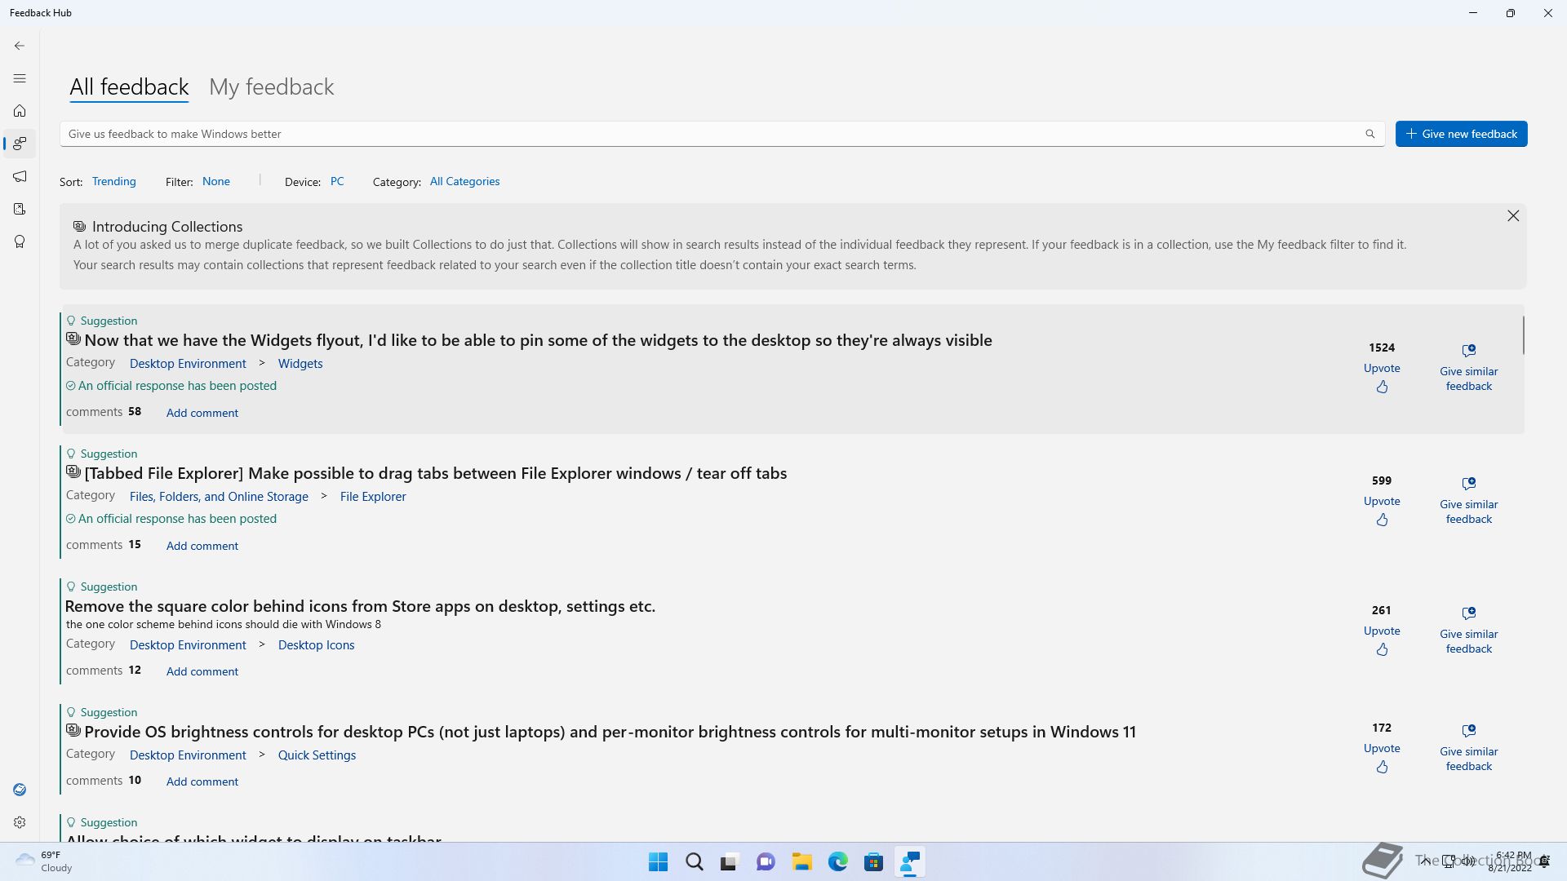Open Task View on taskbar
The width and height of the screenshot is (1567, 881).
click(x=730, y=861)
